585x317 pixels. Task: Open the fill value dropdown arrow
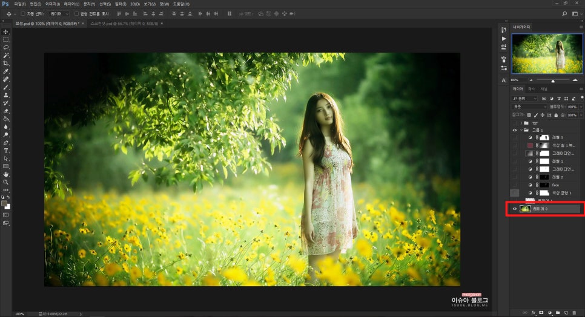pos(581,115)
